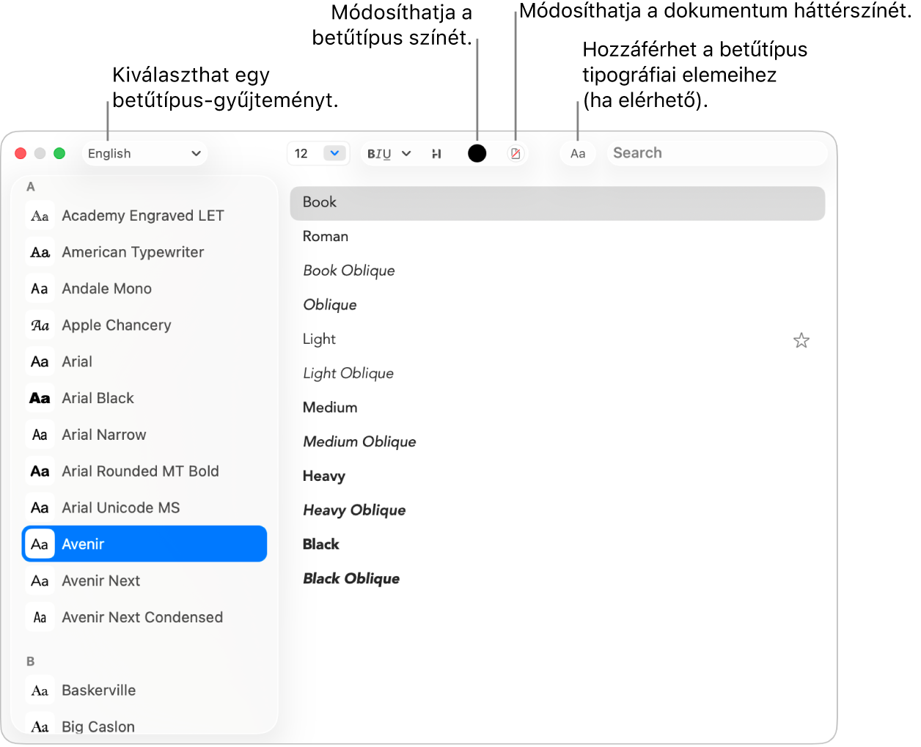The height and width of the screenshot is (747, 921).
Task: Choose the Medium Oblique style
Action: [557, 442]
